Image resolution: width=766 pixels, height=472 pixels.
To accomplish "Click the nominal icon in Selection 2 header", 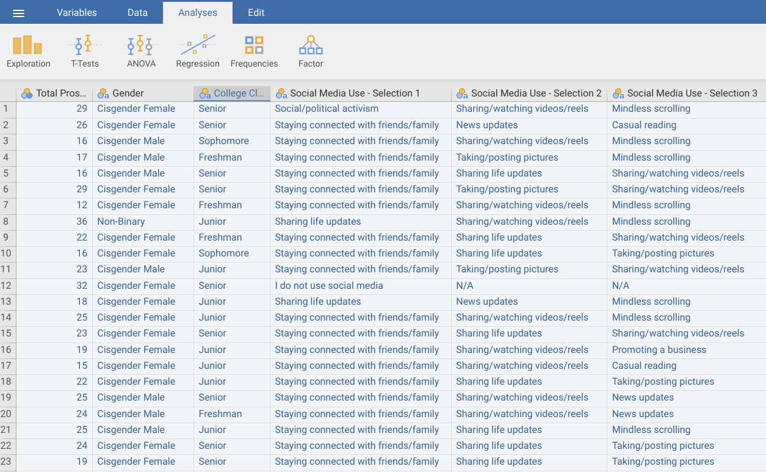I will (x=462, y=93).
